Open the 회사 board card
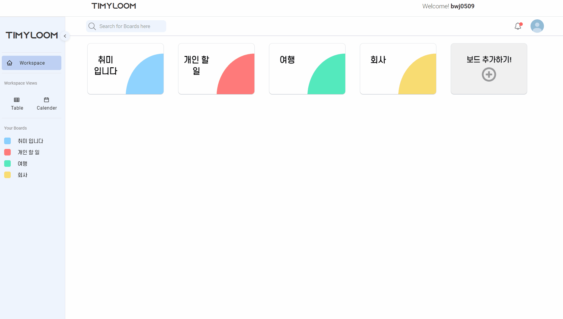The height and width of the screenshot is (319, 563). (398, 69)
